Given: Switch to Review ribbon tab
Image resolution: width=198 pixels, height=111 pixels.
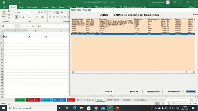Looking at the screenshot, I should (x=62, y=7).
